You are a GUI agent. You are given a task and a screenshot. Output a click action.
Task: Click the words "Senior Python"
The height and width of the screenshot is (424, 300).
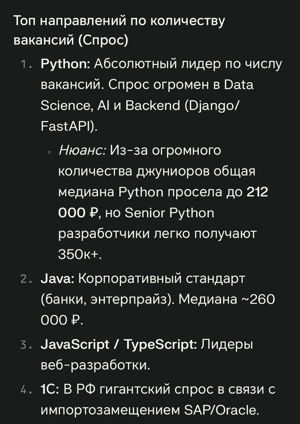coord(169,213)
